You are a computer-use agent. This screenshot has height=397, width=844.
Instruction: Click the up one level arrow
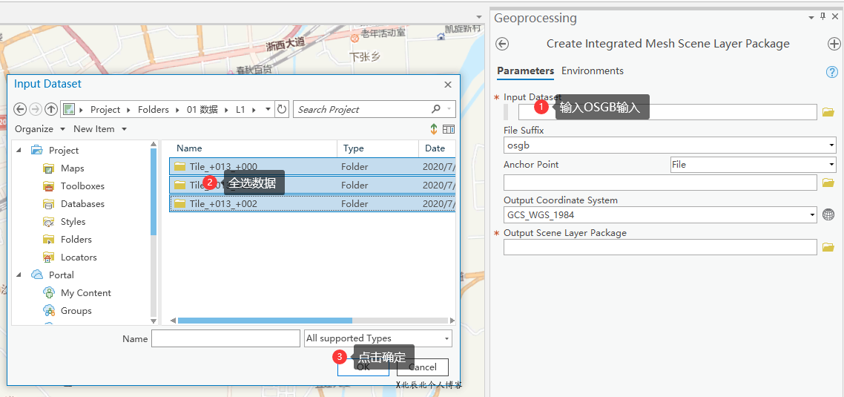(51, 109)
